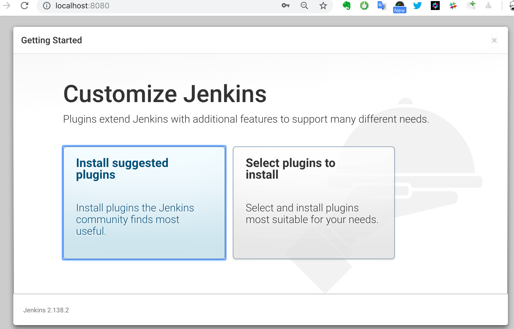514x329 pixels.
Task: Open the Google Translate extension
Action: coord(382,6)
